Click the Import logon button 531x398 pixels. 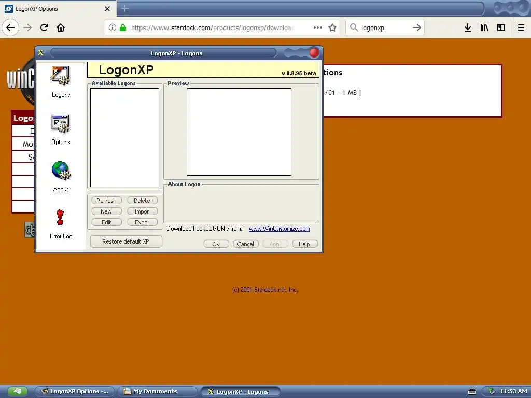pyautogui.click(x=142, y=211)
